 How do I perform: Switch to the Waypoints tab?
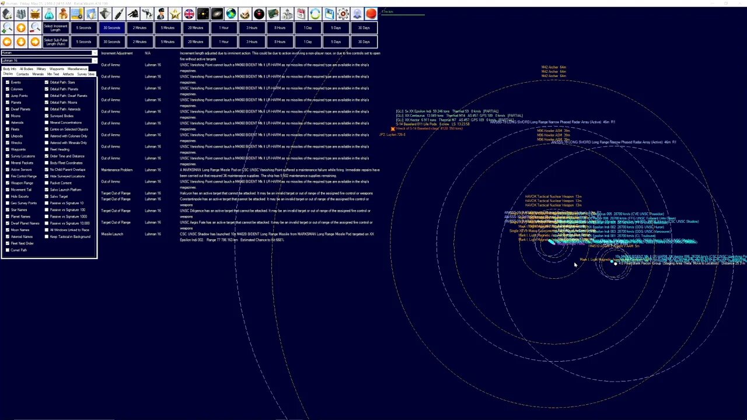57,69
